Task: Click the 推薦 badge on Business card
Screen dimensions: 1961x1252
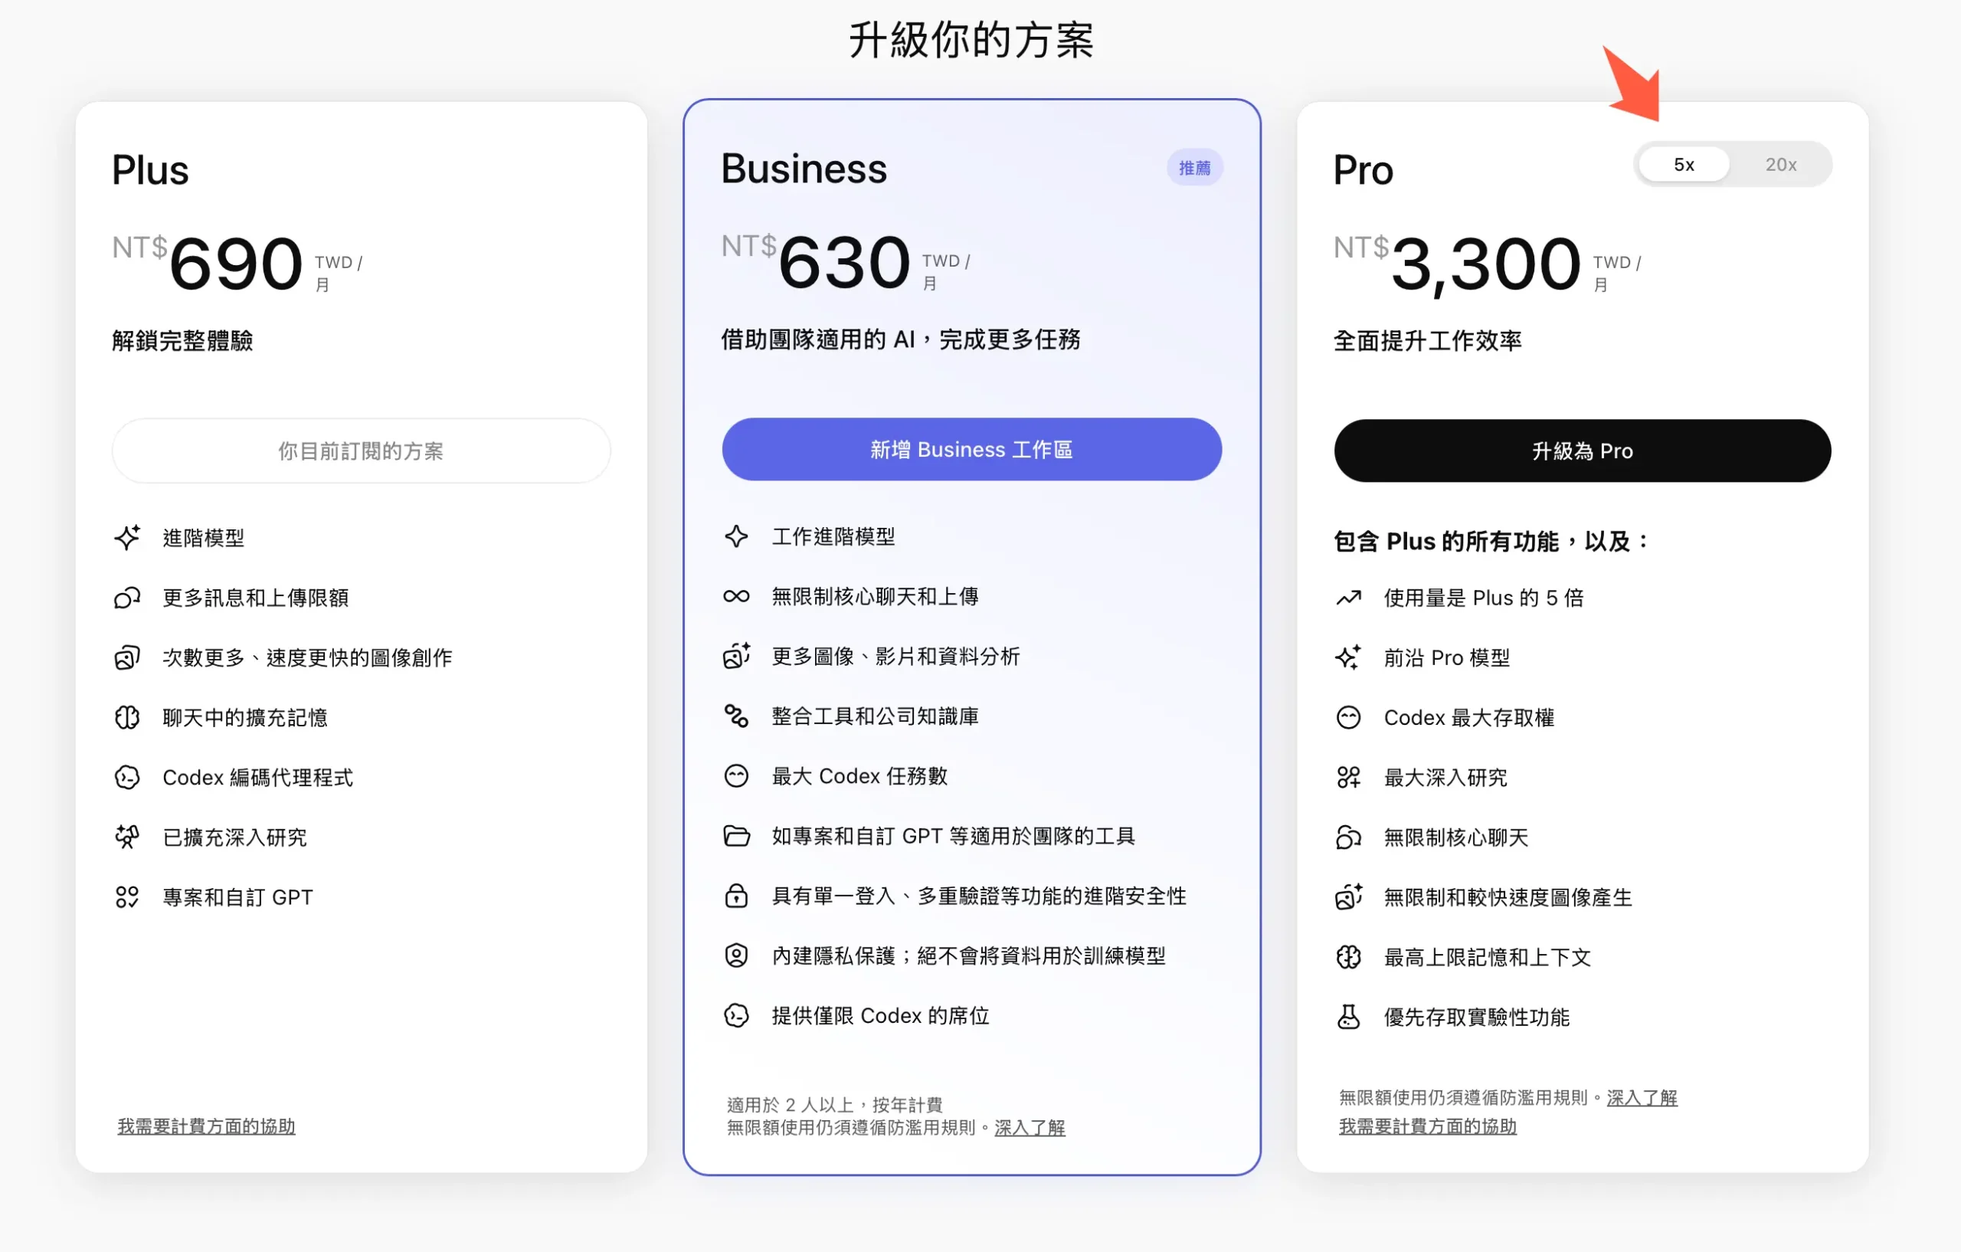Action: 1195,168
